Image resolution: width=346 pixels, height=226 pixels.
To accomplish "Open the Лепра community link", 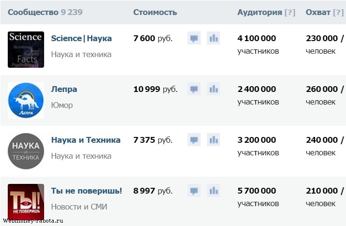I will pyautogui.click(x=64, y=89).
